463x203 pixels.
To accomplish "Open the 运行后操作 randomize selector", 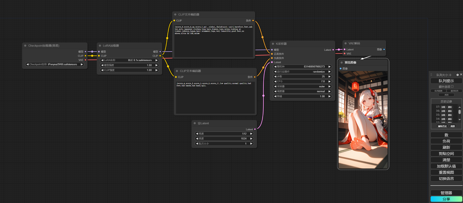I will click(302, 71).
